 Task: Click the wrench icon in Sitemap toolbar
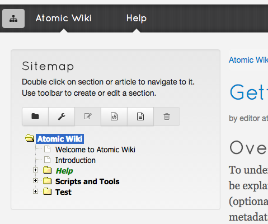tap(62, 116)
